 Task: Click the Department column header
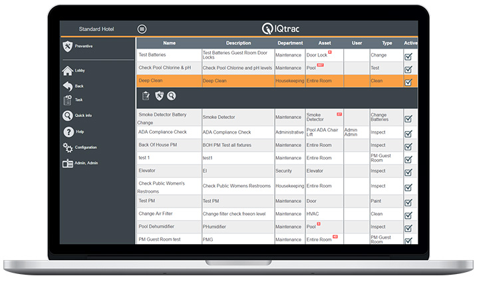(289, 43)
